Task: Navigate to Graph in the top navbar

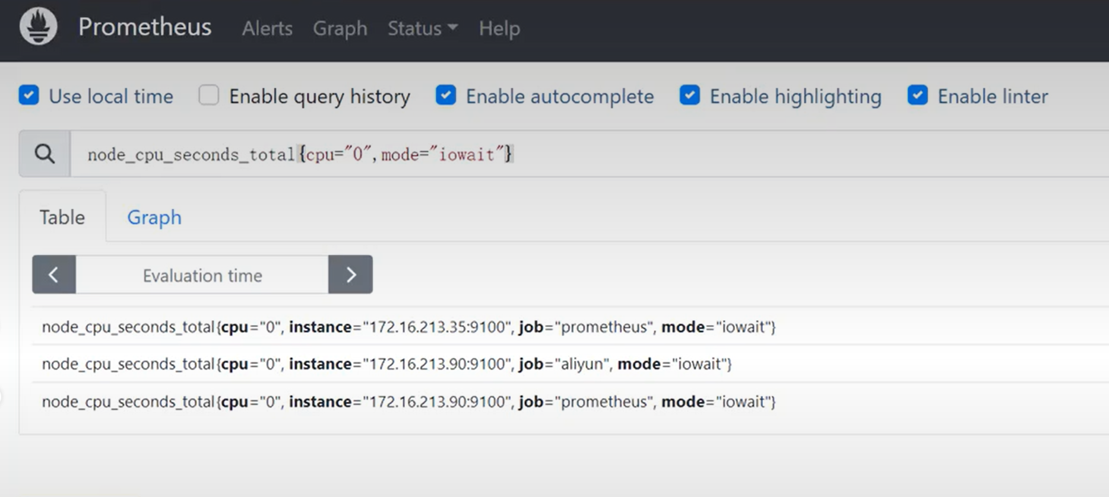Action: pyautogui.click(x=340, y=28)
